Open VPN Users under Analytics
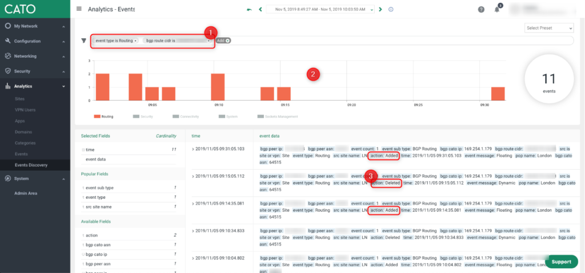This screenshot has height=273, width=585. coord(25,109)
